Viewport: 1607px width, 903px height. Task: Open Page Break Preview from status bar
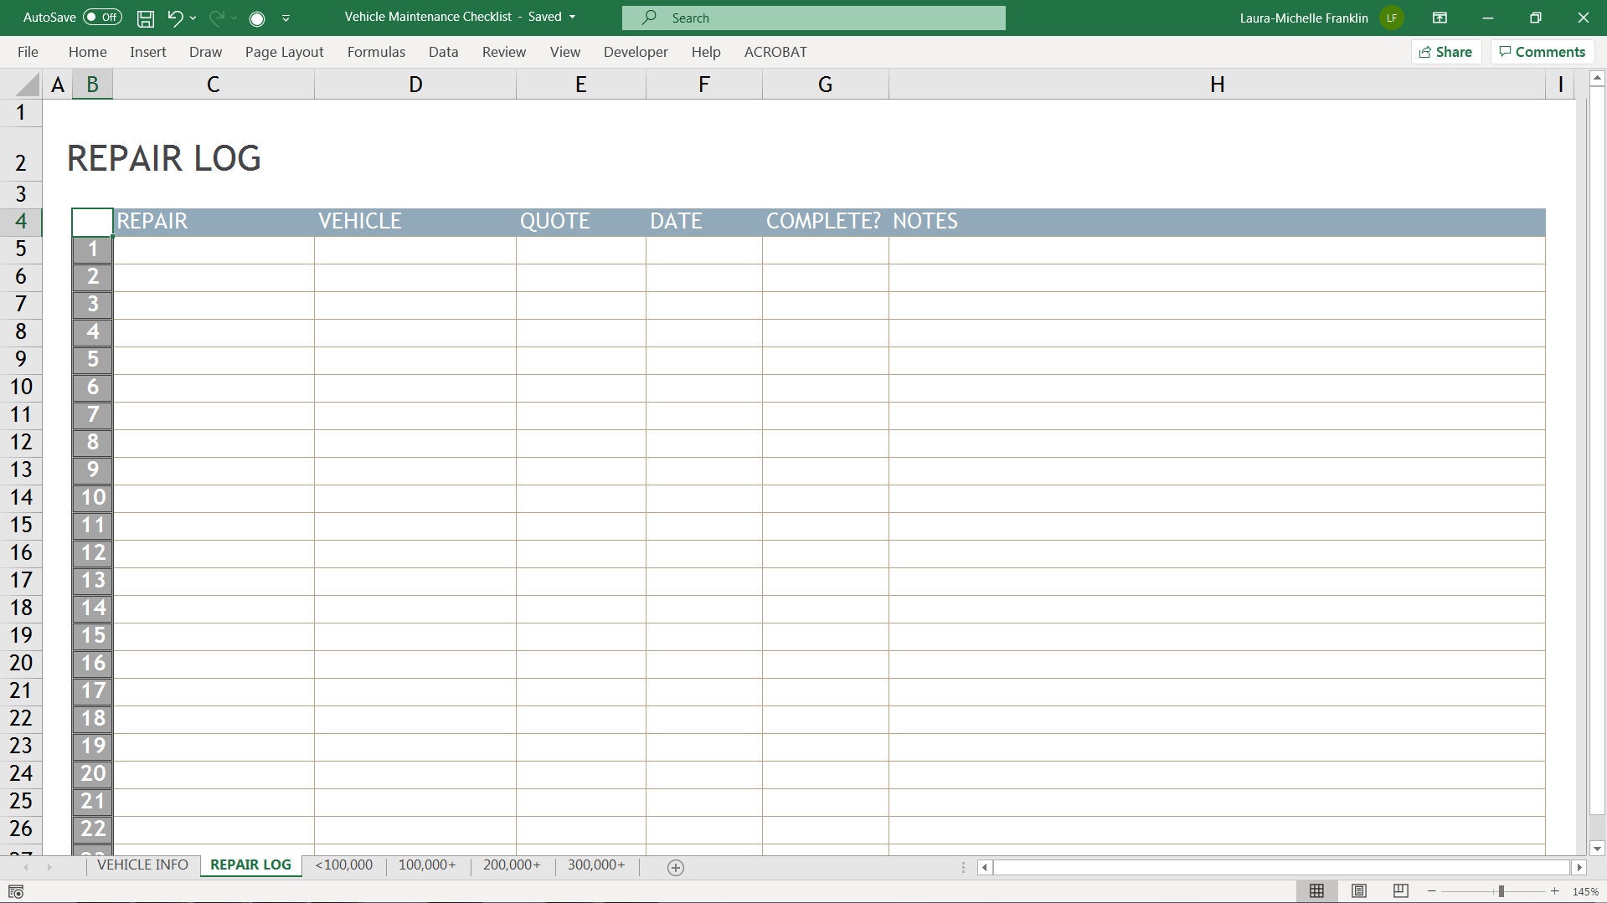[x=1399, y=890]
